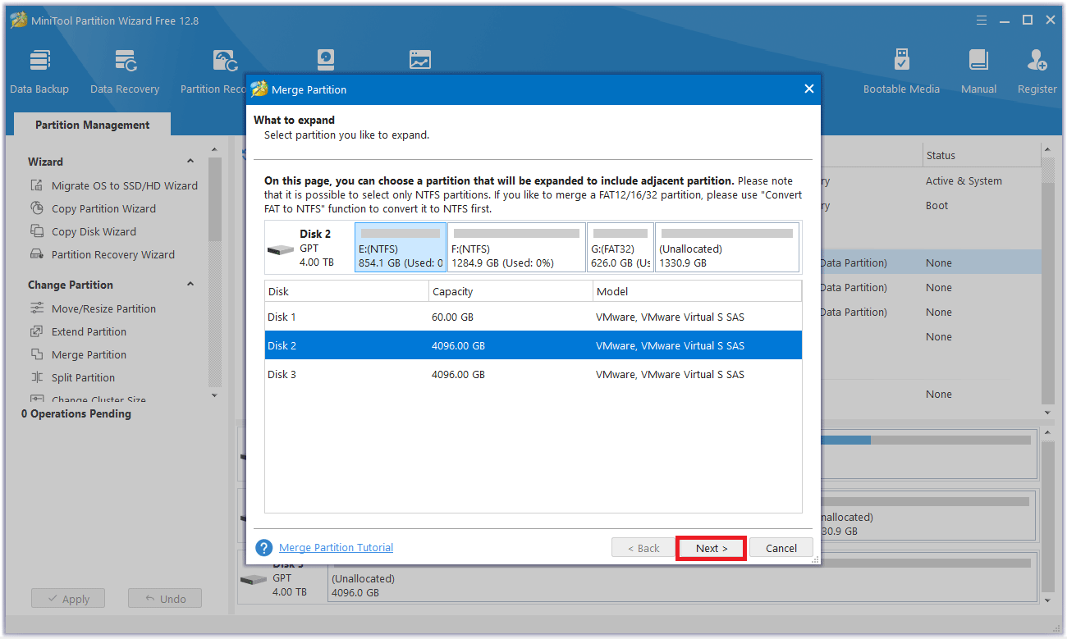The width and height of the screenshot is (1067, 639).
Task: Select the Disk 1 row
Action: [533, 317]
